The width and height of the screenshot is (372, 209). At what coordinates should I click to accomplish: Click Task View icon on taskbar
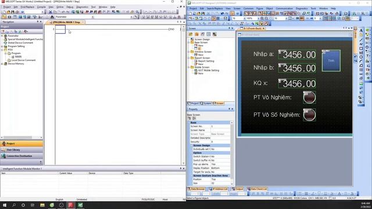pos(33,205)
